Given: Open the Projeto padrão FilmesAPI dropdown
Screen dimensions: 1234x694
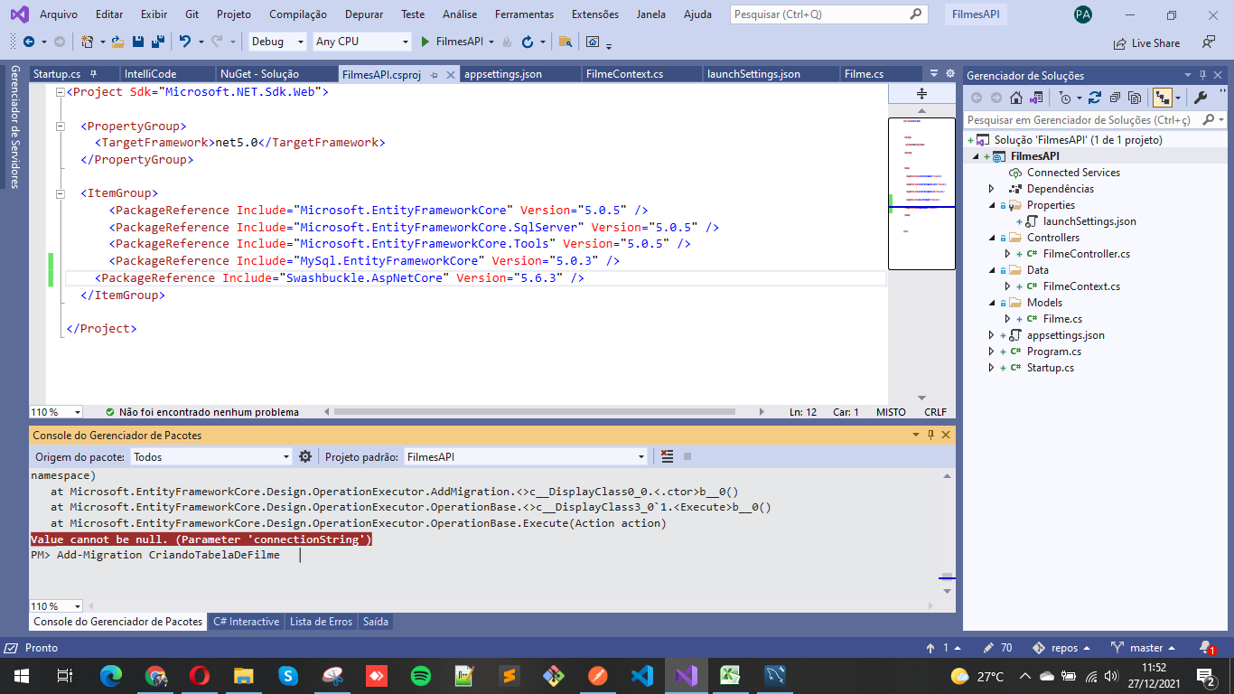Looking at the screenshot, I should [x=526, y=456].
